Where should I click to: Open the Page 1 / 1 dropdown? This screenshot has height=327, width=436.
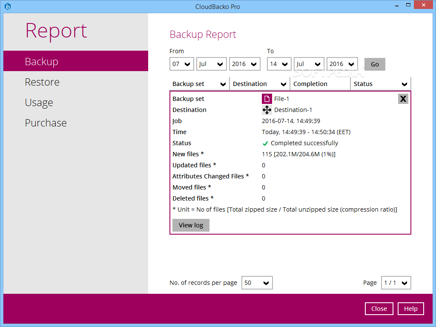click(396, 283)
